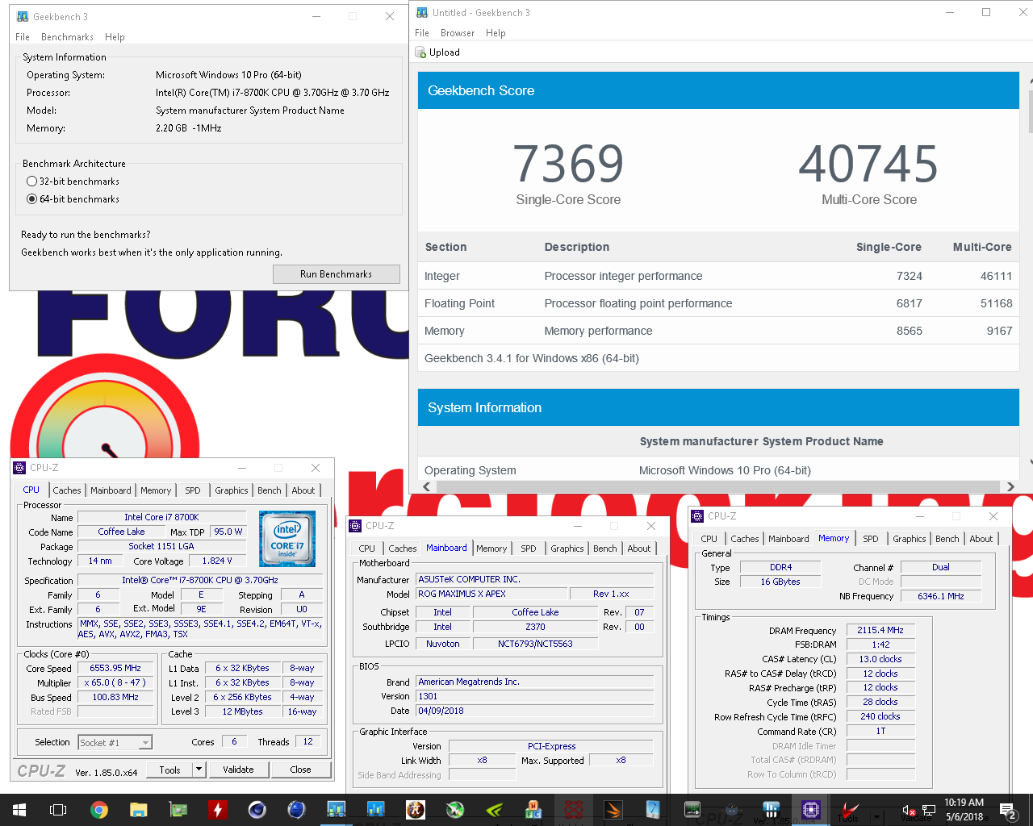Click the Intel Core i7 logo in CPU-Z
The image size is (1033, 826).
[287, 538]
